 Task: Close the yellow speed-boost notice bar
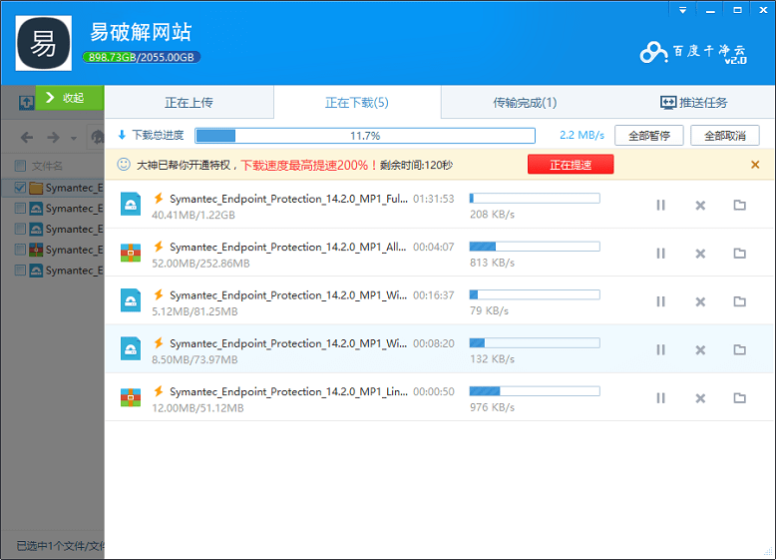coord(755,165)
